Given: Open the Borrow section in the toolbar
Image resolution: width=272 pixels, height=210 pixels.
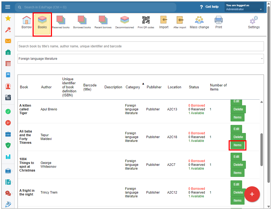Looking at the screenshot, I should (26, 22).
